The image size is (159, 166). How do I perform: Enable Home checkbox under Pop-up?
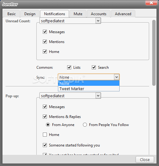click(45, 134)
